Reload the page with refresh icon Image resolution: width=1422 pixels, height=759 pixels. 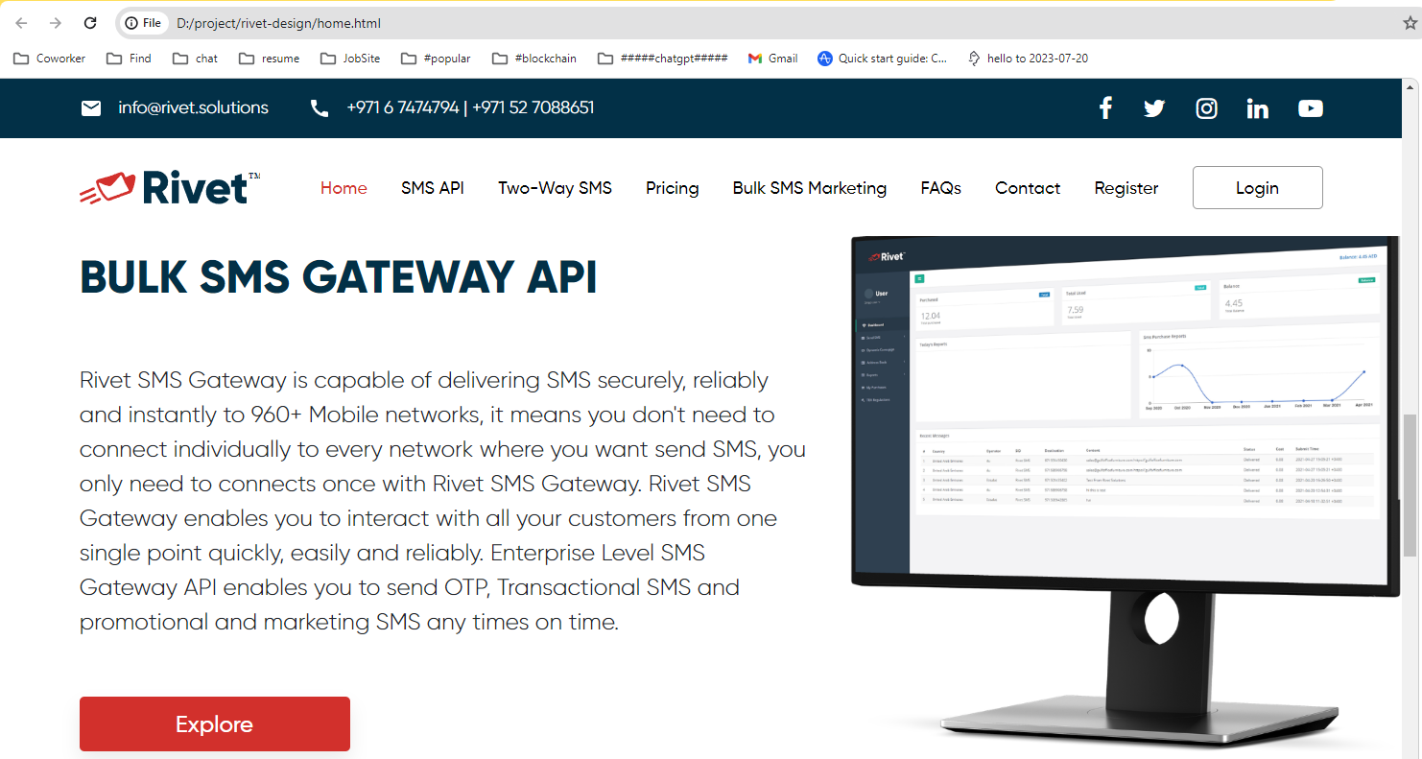[x=90, y=23]
